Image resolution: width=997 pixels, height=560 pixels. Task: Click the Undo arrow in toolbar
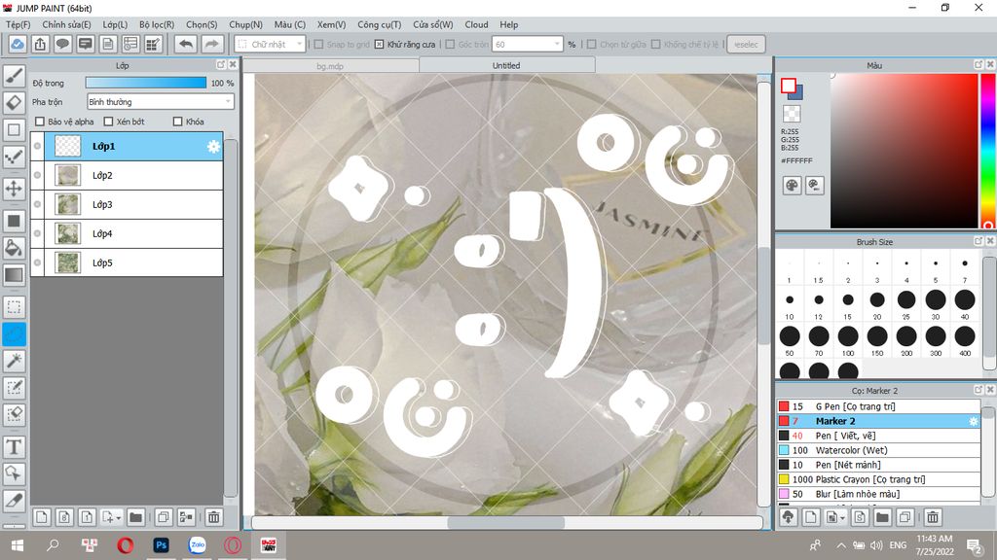tap(186, 45)
